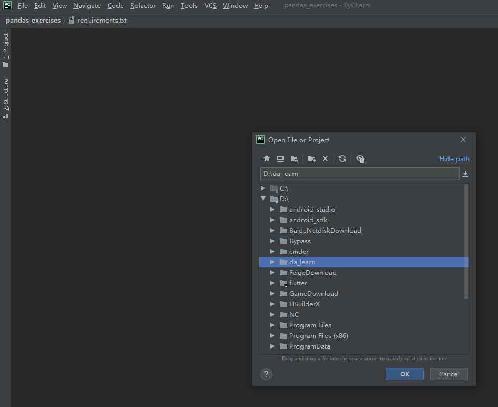This screenshot has height=407, width=498.
Task: Expand the cmder folder
Action: 272,251
